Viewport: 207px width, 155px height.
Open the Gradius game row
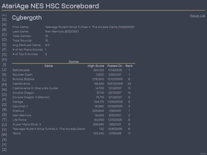[18, 111]
